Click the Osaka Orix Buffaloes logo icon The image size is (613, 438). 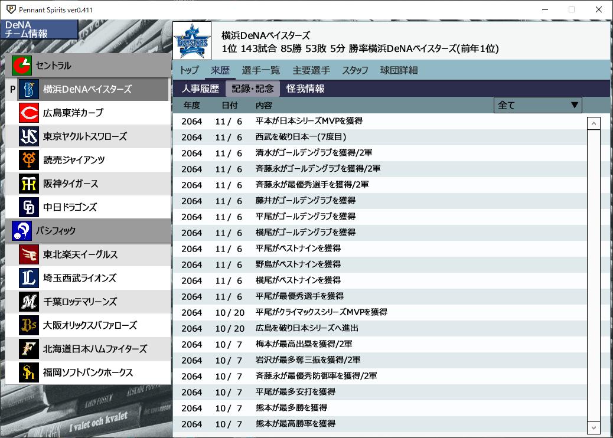pyautogui.click(x=29, y=325)
